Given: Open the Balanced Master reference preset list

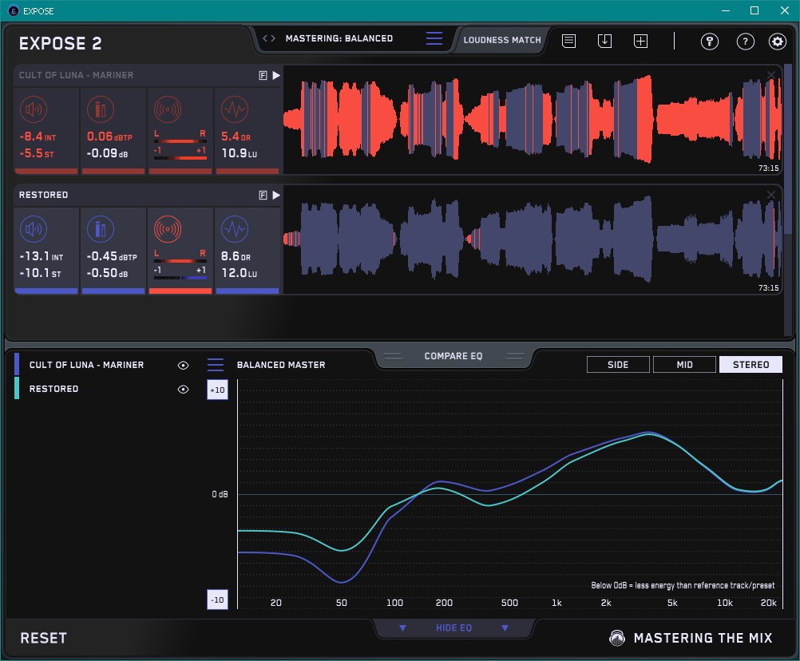Looking at the screenshot, I should coord(216,365).
